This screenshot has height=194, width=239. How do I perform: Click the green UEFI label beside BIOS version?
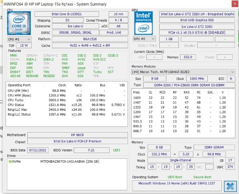(x=117, y=150)
